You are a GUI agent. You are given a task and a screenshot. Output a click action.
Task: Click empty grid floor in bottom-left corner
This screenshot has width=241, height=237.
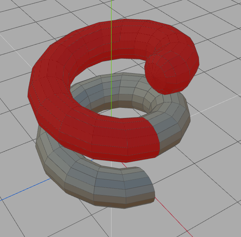pos(24,220)
